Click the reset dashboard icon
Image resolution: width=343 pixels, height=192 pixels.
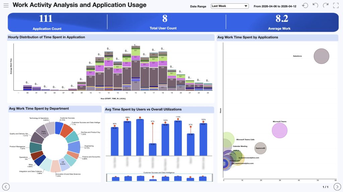point(305,6)
